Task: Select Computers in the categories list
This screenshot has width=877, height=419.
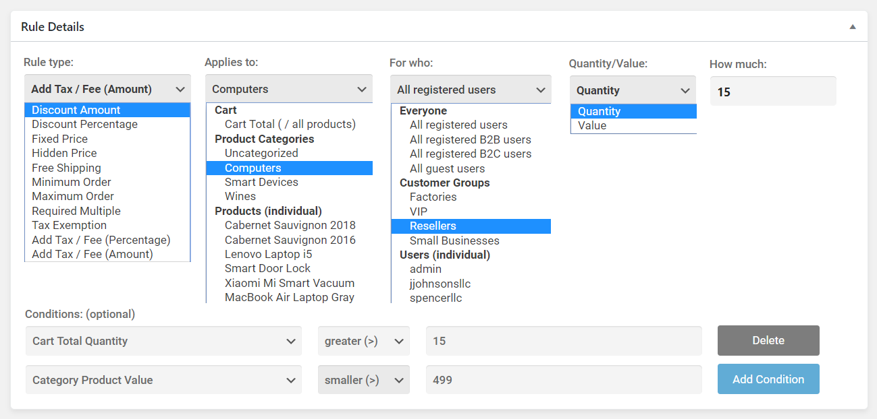Action: (290, 168)
